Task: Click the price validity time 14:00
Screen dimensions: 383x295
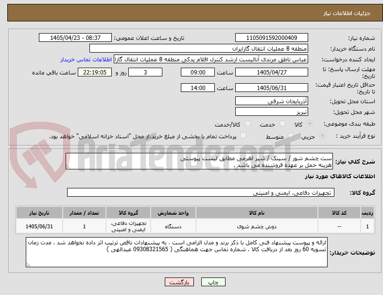Action: coord(198,88)
